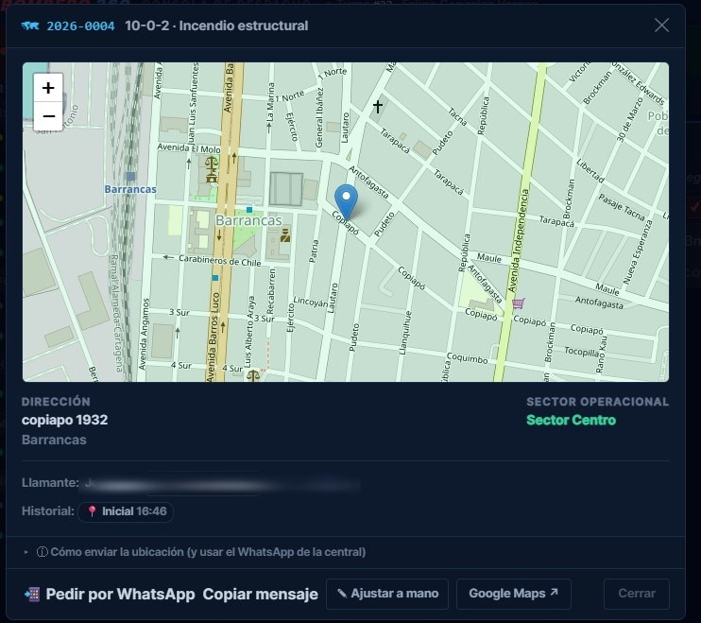The width and height of the screenshot is (701, 623).
Task: Click 'Avenida Independencia' street label on map
Action: (x=519, y=241)
